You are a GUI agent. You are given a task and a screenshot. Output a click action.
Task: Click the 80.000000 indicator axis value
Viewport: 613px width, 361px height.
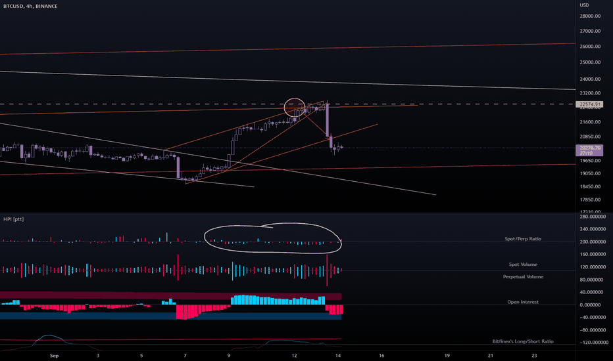click(593, 280)
